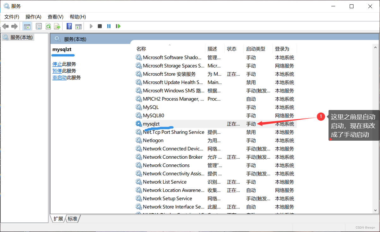
Task: Click the 暂停 service link
Action: point(57,71)
